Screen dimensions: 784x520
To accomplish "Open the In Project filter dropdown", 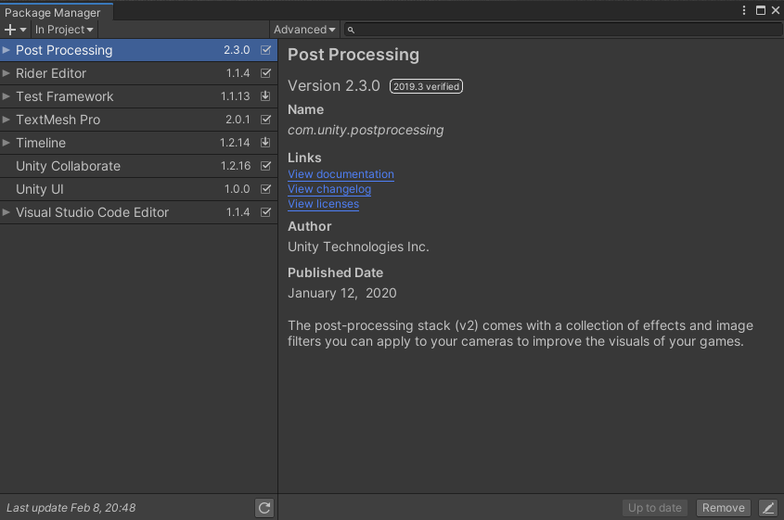I will 64,30.
